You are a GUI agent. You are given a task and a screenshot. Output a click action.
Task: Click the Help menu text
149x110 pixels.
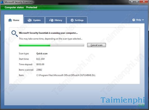coord(139,20)
